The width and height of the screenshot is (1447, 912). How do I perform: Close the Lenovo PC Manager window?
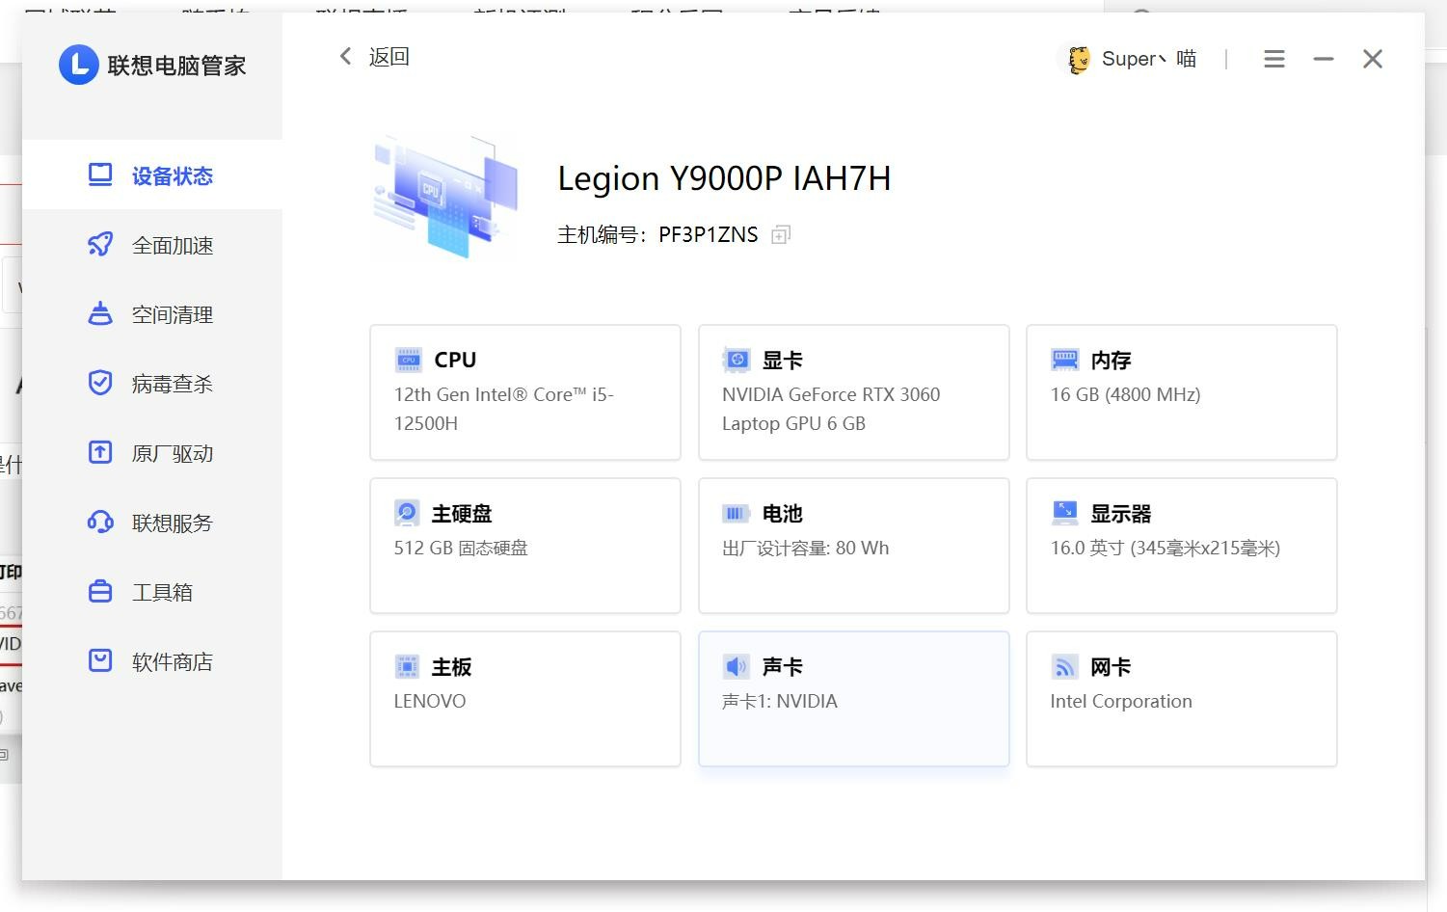[1373, 59]
